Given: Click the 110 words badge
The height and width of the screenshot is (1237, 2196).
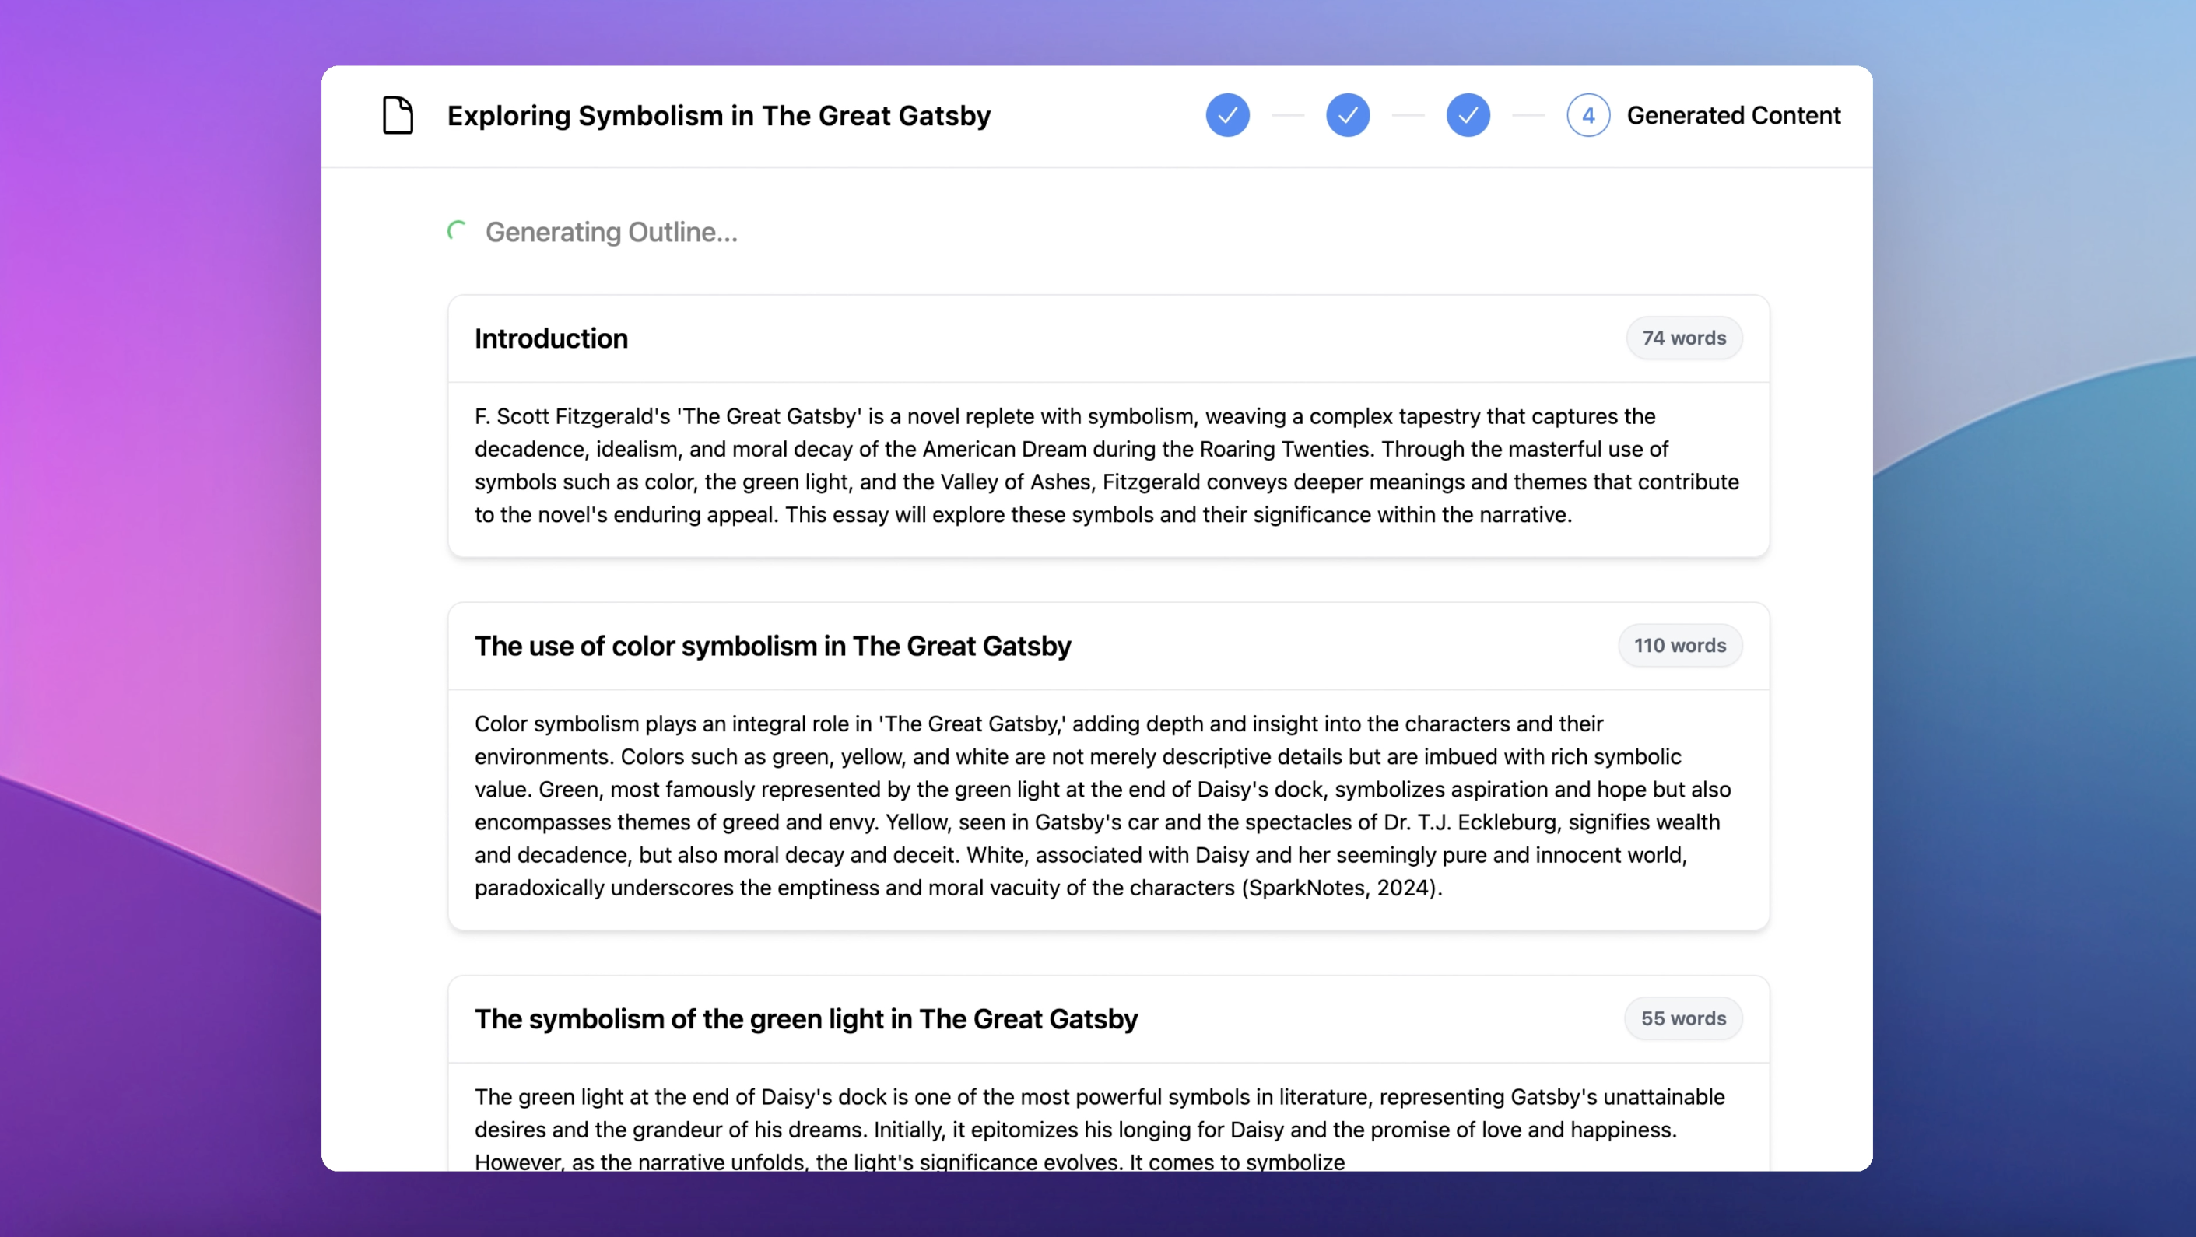Looking at the screenshot, I should coord(1679,647).
